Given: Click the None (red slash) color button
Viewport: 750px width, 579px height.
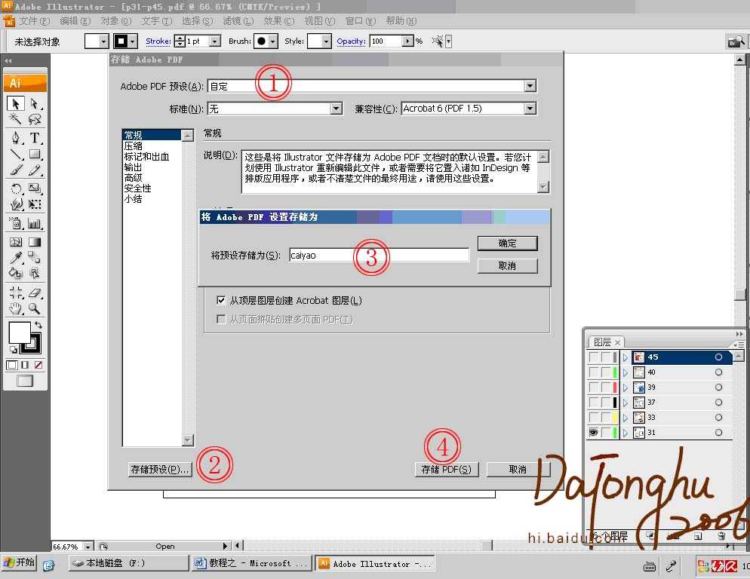Looking at the screenshot, I should click(x=38, y=366).
